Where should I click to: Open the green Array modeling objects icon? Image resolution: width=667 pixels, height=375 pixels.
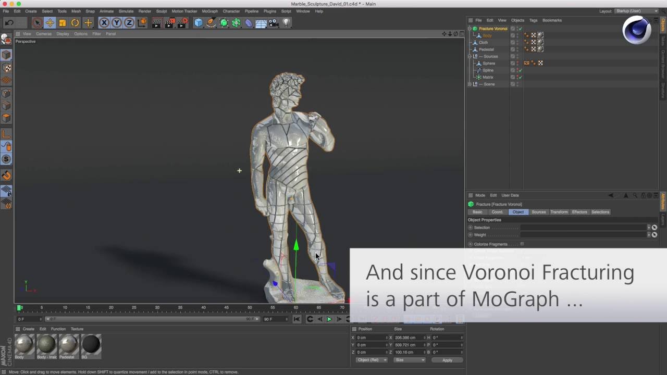236,22
